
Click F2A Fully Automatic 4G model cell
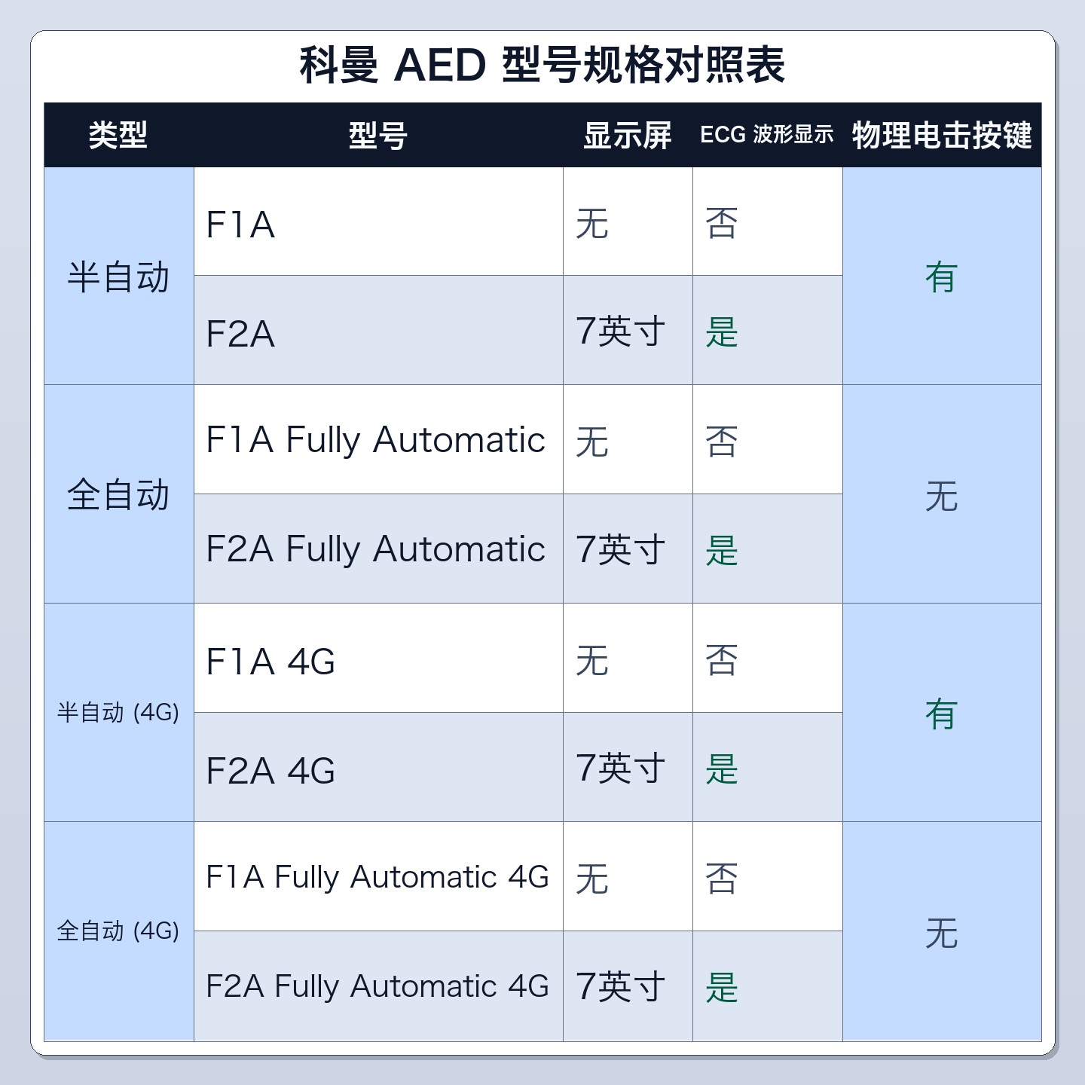378,986
